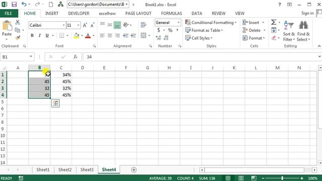Toggle Middle Align

click(x=110, y=25)
